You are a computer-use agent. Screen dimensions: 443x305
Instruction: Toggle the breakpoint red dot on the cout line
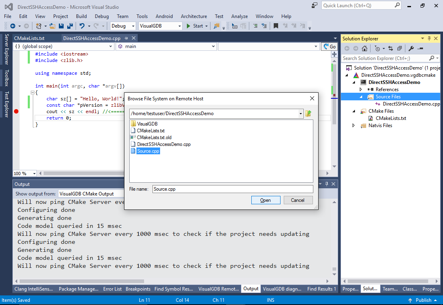[x=16, y=112]
